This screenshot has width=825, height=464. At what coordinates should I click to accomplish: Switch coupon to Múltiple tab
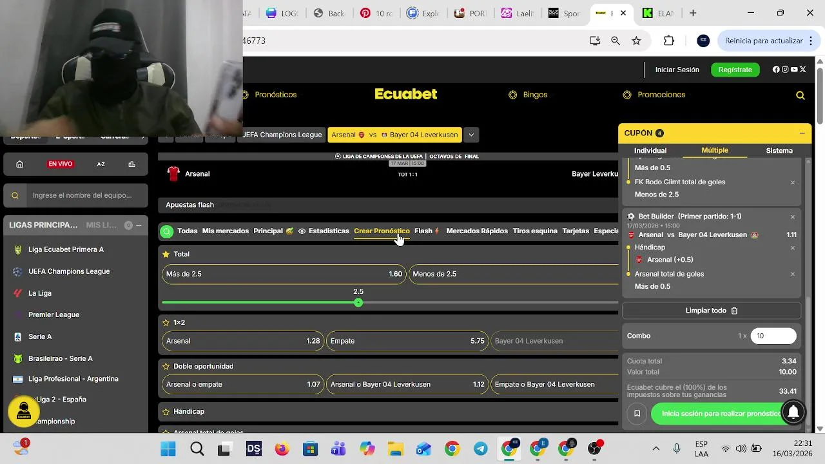(x=715, y=150)
